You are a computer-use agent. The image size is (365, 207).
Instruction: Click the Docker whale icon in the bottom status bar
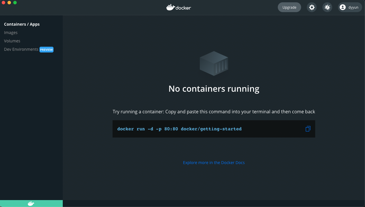[x=31, y=204]
